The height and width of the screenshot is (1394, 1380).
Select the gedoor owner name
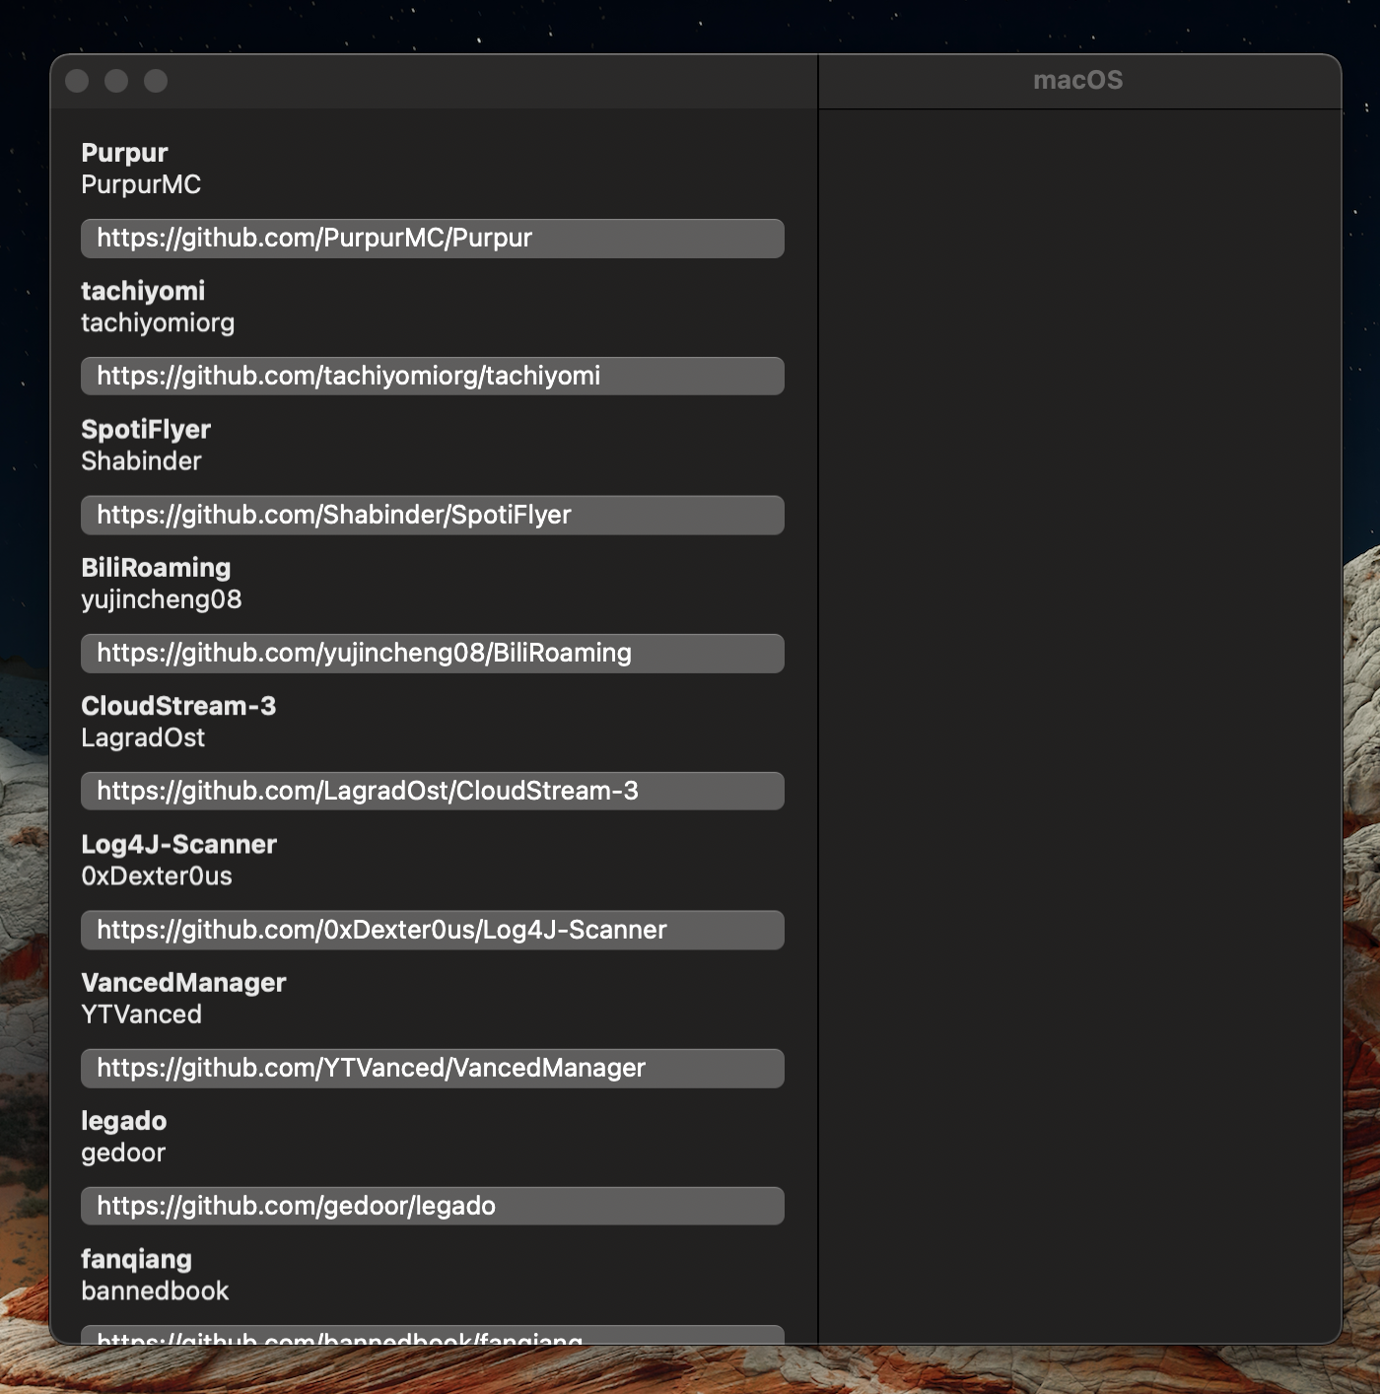[123, 1153]
